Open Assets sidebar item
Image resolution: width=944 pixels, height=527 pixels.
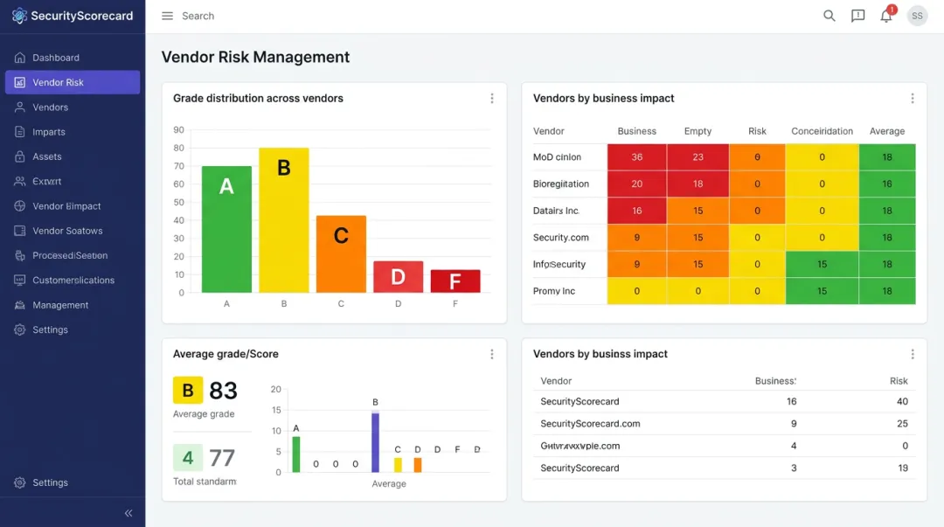(73, 156)
